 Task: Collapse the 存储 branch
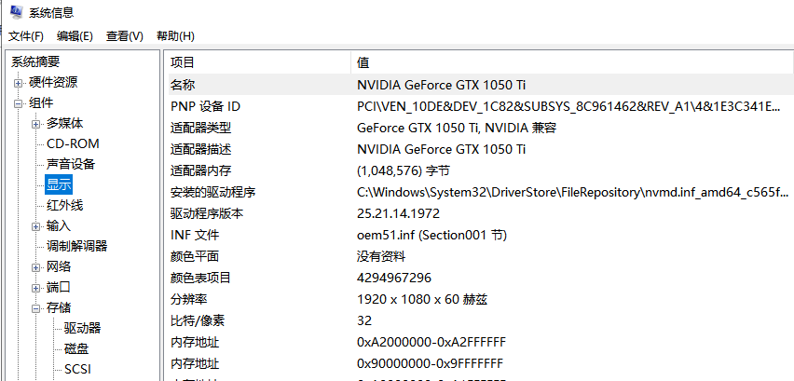click(35, 308)
